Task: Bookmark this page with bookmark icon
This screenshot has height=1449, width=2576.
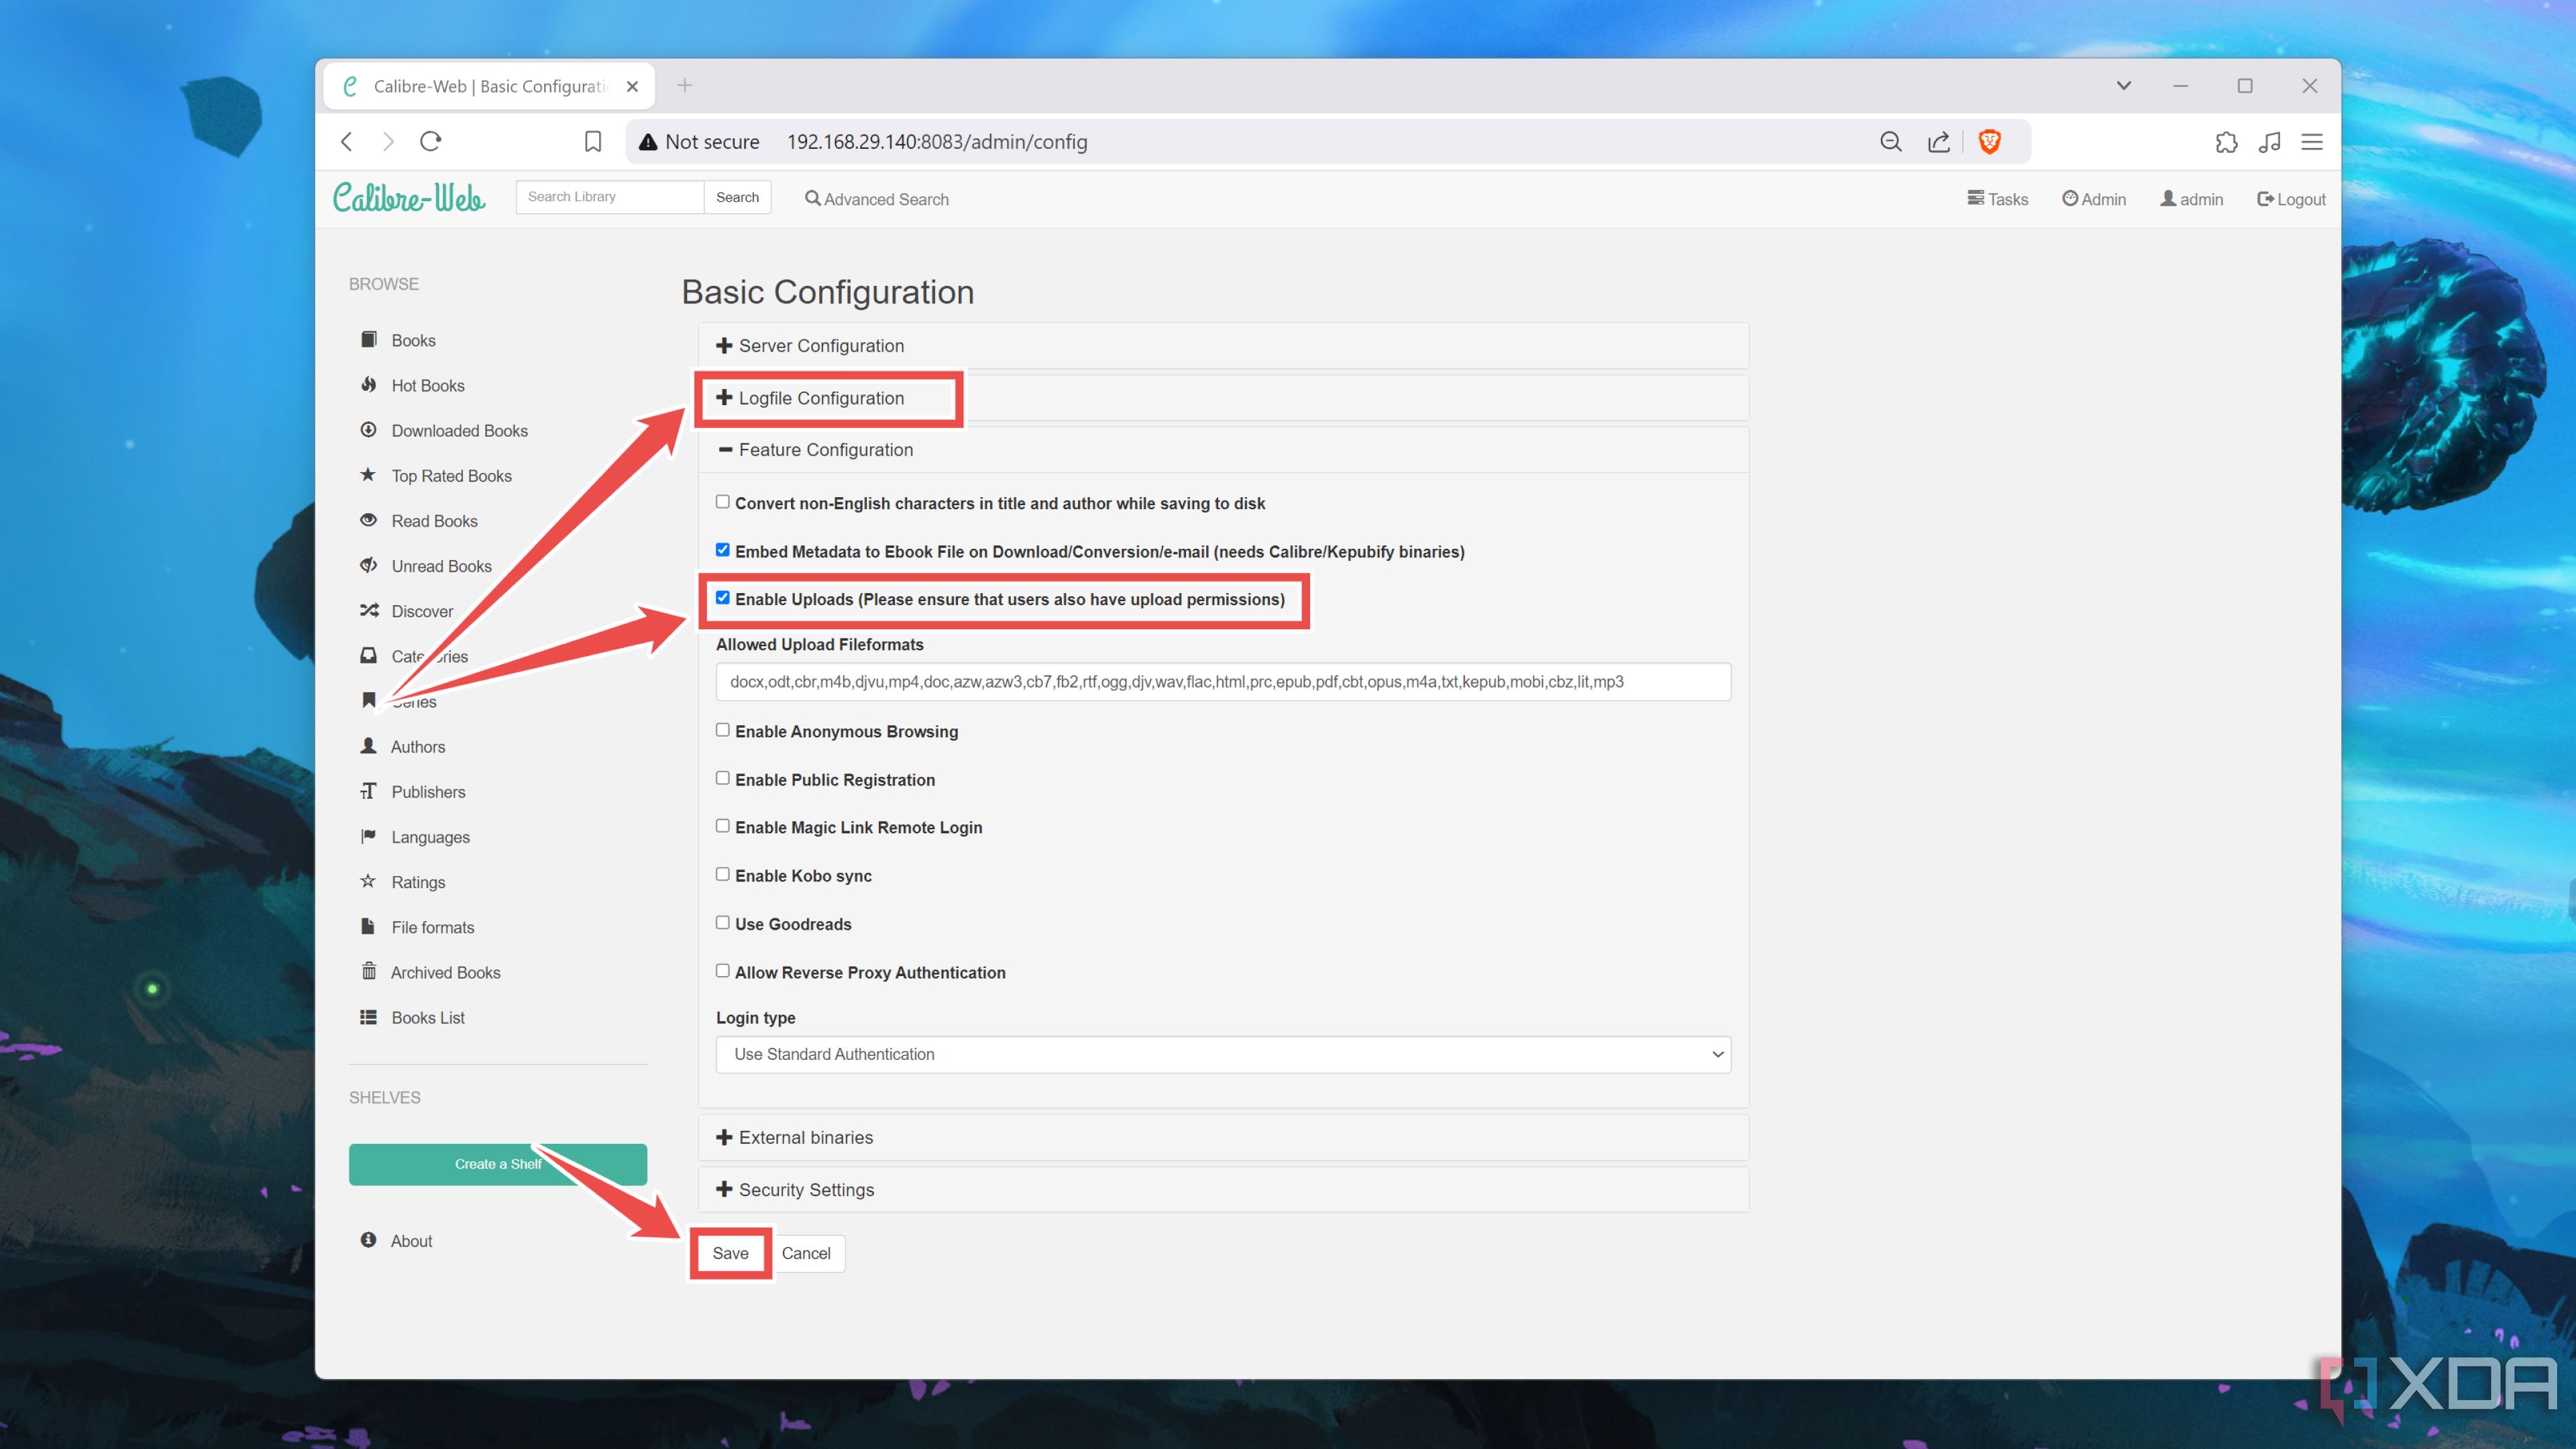Action: click(x=593, y=141)
